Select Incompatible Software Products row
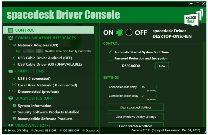 point(45,119)
